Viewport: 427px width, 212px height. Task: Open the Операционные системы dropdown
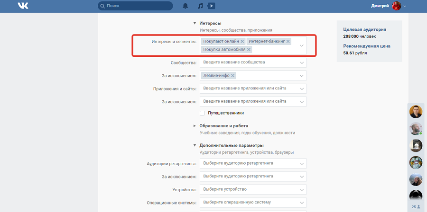coord(253,203)
